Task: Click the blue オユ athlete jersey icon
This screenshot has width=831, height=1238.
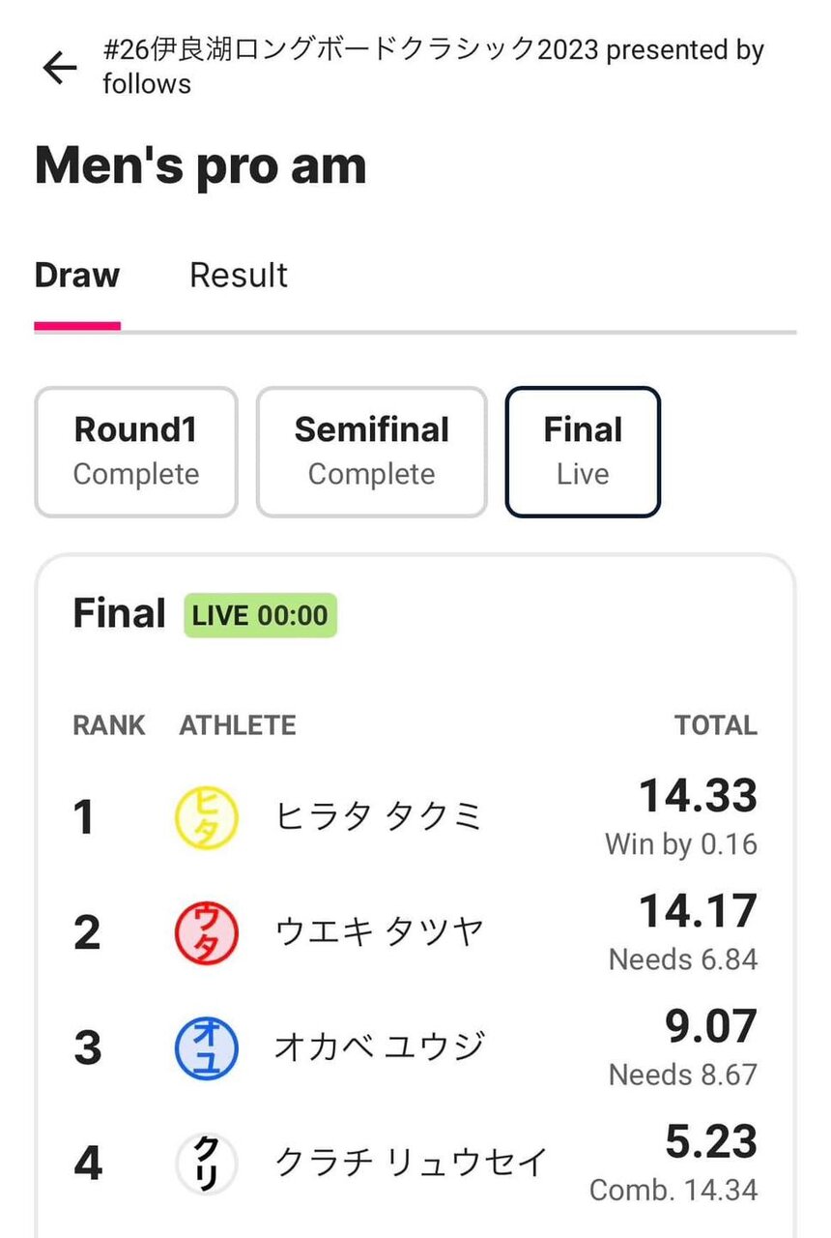Action: pyautogui.click(x=206, y=1047)
